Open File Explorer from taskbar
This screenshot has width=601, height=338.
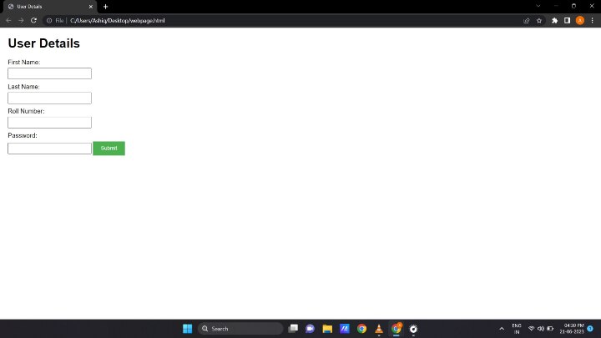point(327,329)
